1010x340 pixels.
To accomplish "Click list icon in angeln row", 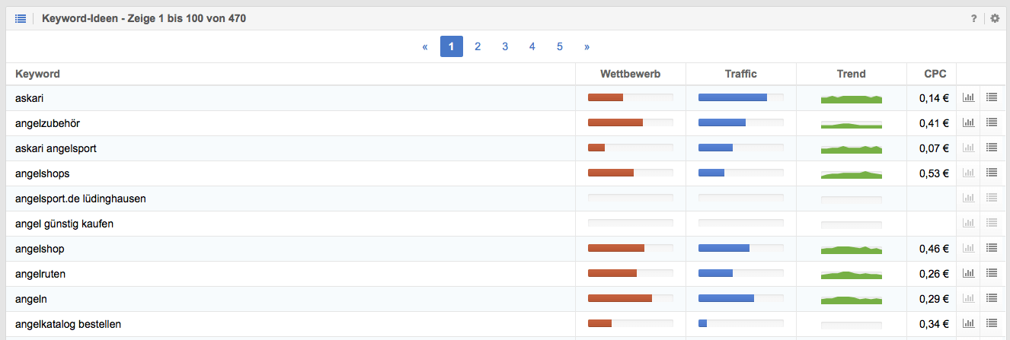I will pyautogui.click(x=992, y=298).
